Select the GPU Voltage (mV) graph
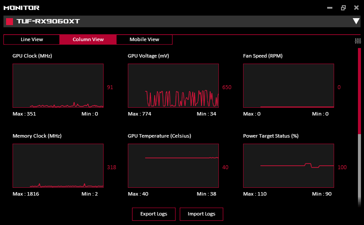 173,86
